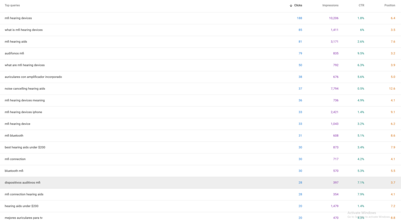Viewport: 401px width, 223px height.
Task: Click the 12.6 position value
Action: (x=392, y=89)
